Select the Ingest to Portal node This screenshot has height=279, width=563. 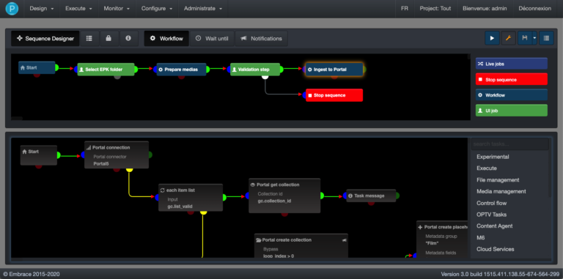point(334,70)
